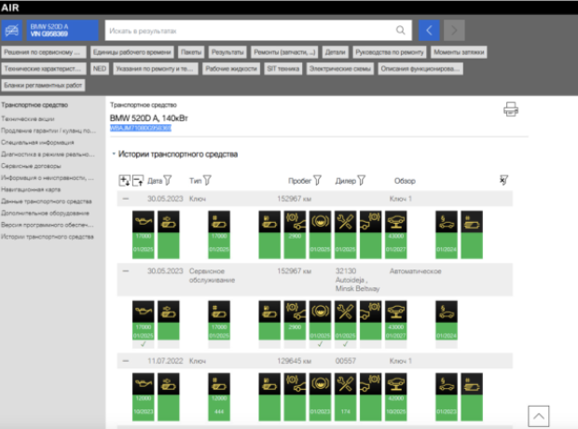The height and width of the screenshot is (429, 578).
Task: Collapse the 30.05.2023 Ключ entry
Action: [x=126, y=199]
